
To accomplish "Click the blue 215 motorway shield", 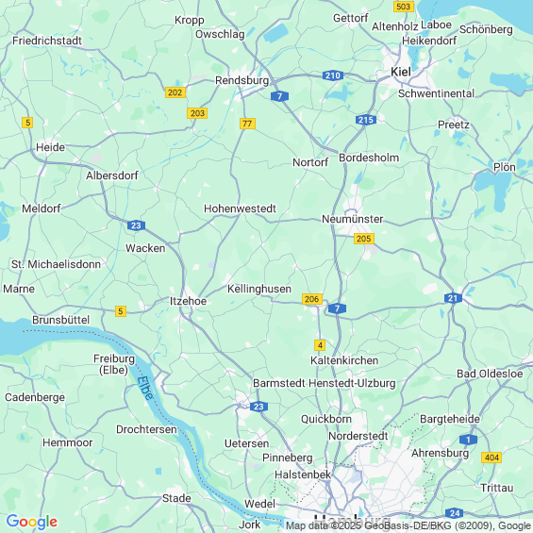I will click(366, 120).
